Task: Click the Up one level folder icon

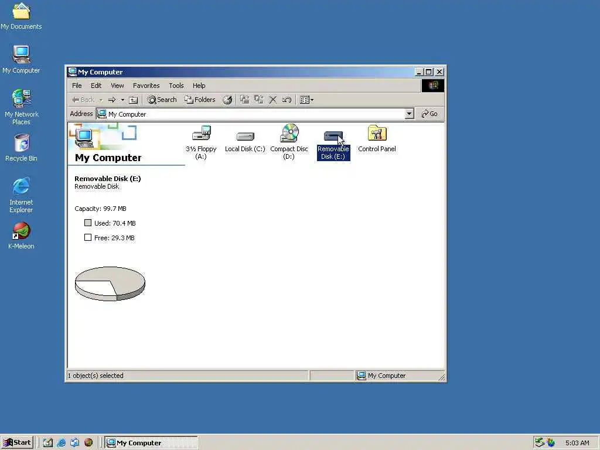Action: pyautogui.click(x=133, y=100)
